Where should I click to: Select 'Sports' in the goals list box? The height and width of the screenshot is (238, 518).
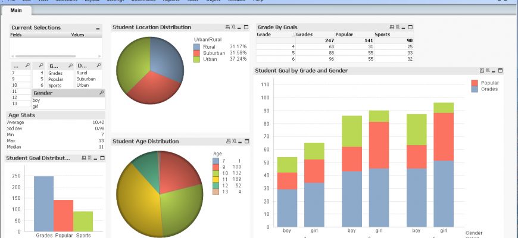[56, 85]
